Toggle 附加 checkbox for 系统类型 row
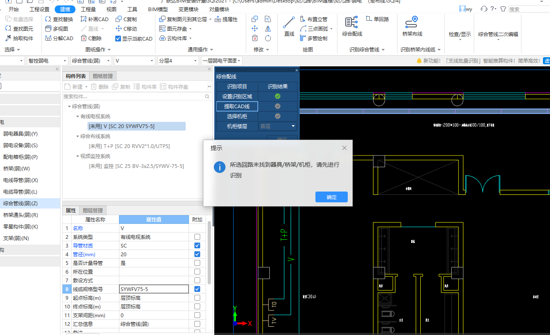550x335 pixels. 197,237
